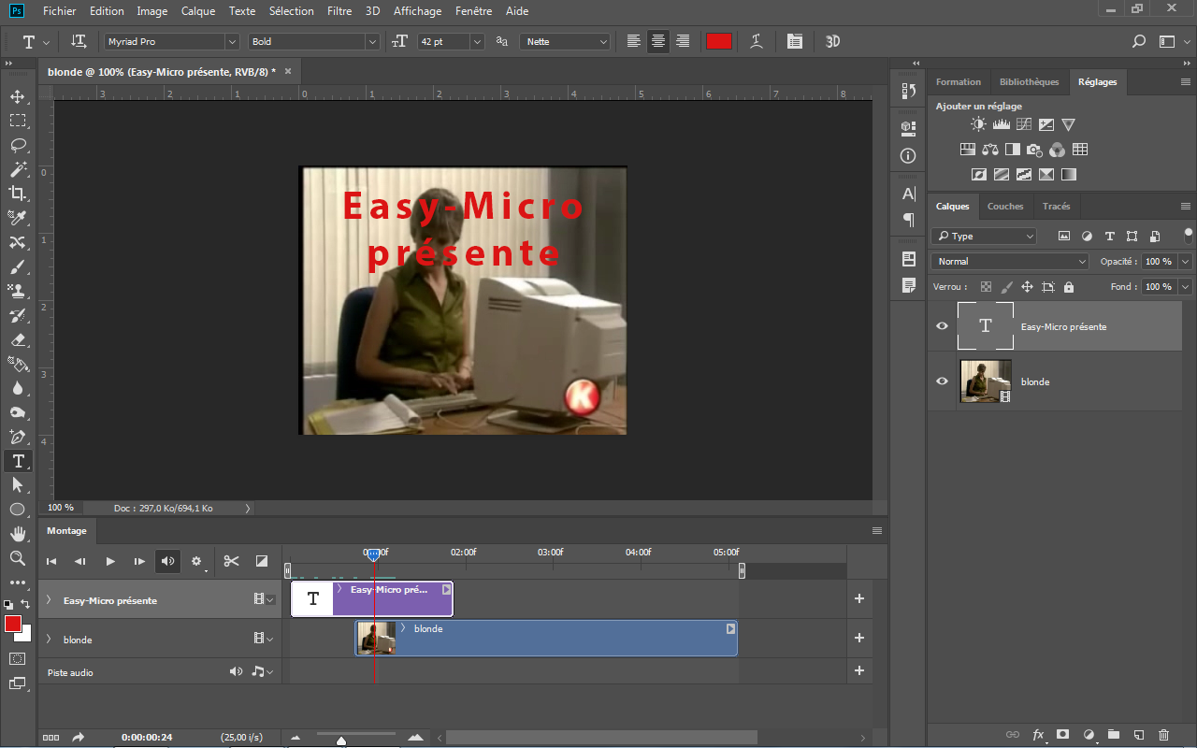
Task: Select the Brush tool
Action: click(x=17, y=266)
